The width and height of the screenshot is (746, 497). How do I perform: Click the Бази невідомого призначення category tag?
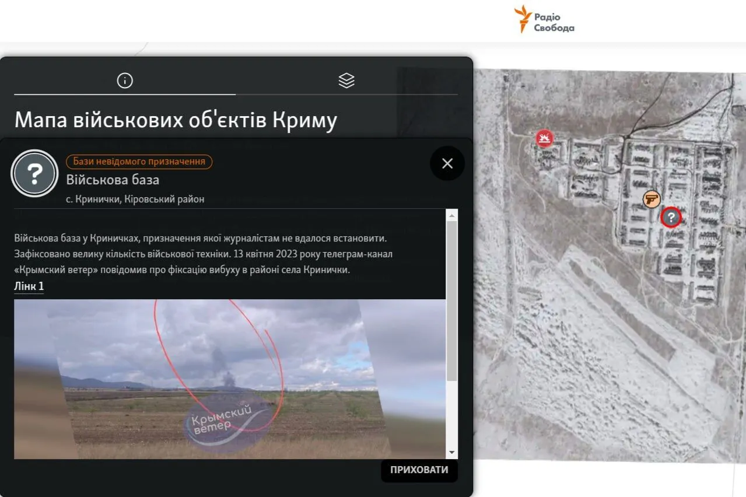[x=139, y=162]
